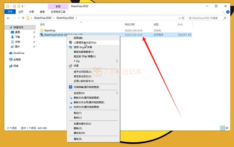The height and width of the screenshot is (147, 234).
Task: Choose 使用 Skype 共享
Action: point(93,47)
